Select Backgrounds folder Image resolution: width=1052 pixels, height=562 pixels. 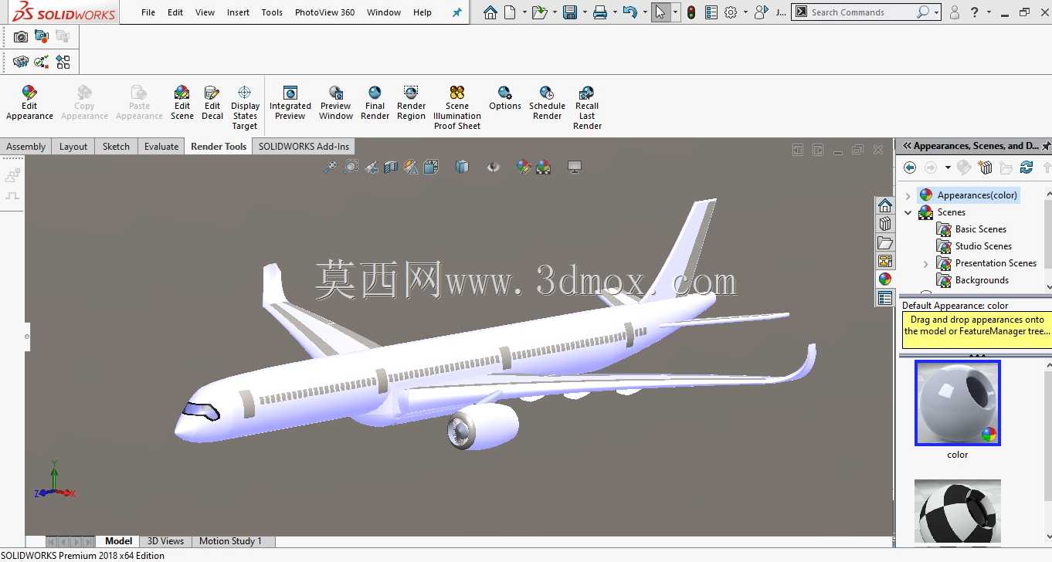point(972,280)
